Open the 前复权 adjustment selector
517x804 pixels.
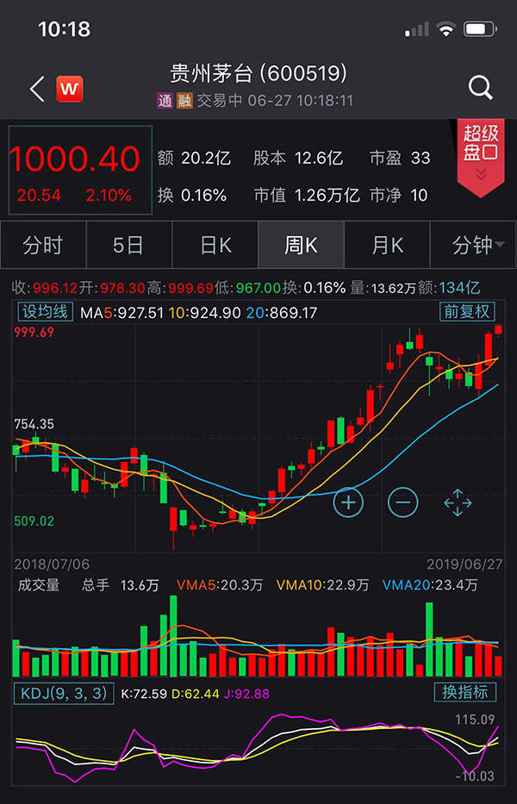click(x=466, y=312)
